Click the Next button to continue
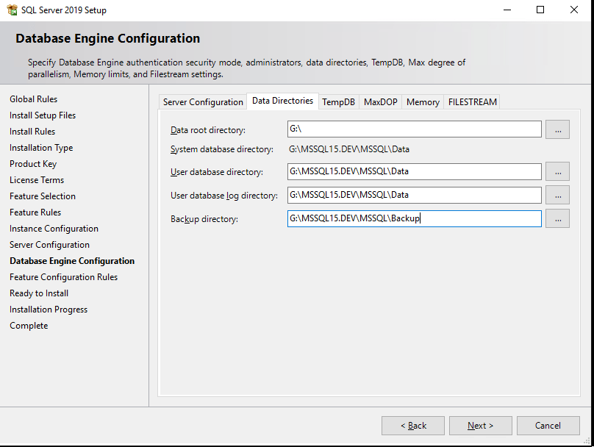The height and width of the screenshot is (447, 594). click(x=480, y=425)
